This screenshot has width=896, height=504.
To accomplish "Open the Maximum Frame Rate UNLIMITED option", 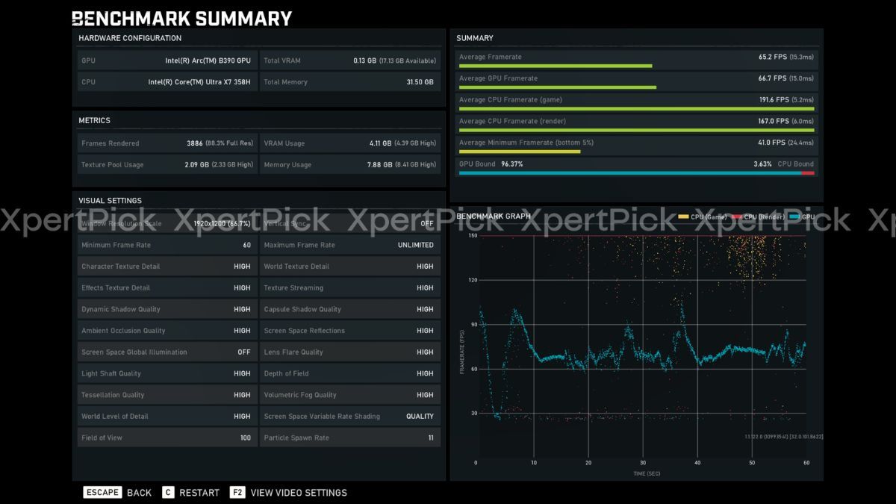I will (x=416, y=245).
